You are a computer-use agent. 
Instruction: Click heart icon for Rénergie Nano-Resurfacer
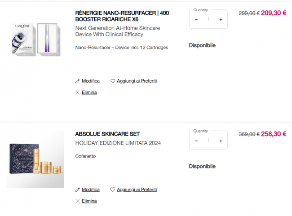(113, 81)
